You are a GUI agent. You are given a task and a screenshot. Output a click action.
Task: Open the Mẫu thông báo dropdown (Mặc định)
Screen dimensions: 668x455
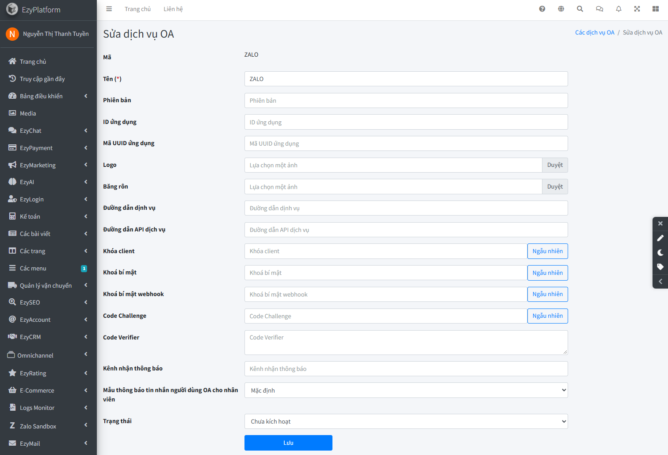(x=406, y=390)
